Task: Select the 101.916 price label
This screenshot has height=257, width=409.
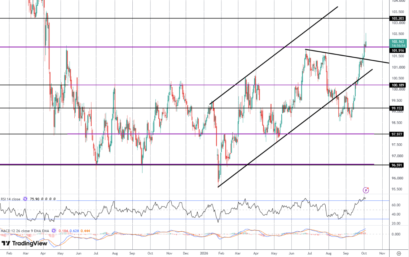Action: (398, 51)
